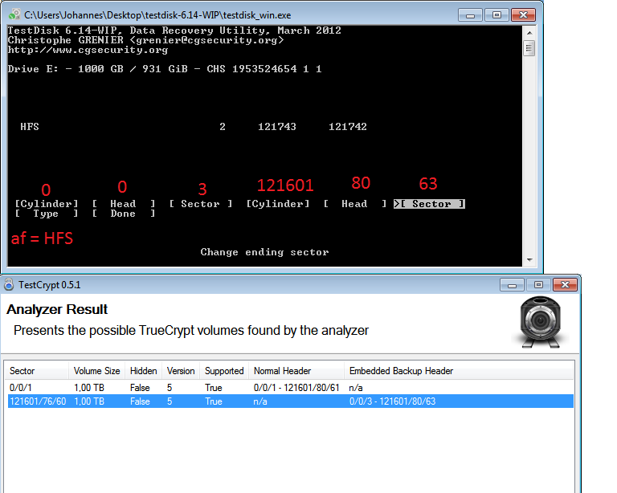Viewport: 617px width, 493px height.
Task: Select the first [ Head ] option for start
Action: pos(124,204)
